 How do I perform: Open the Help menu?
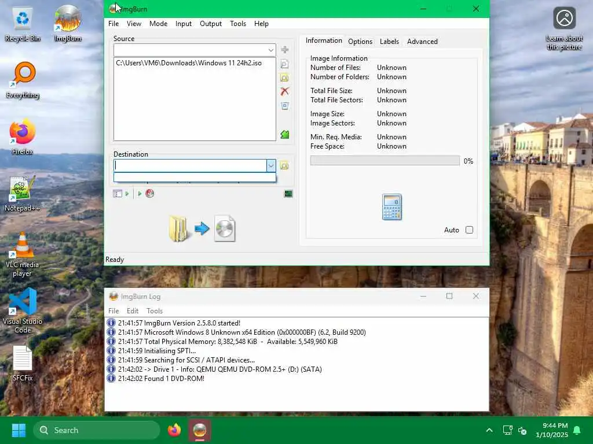tap(261, 23)
